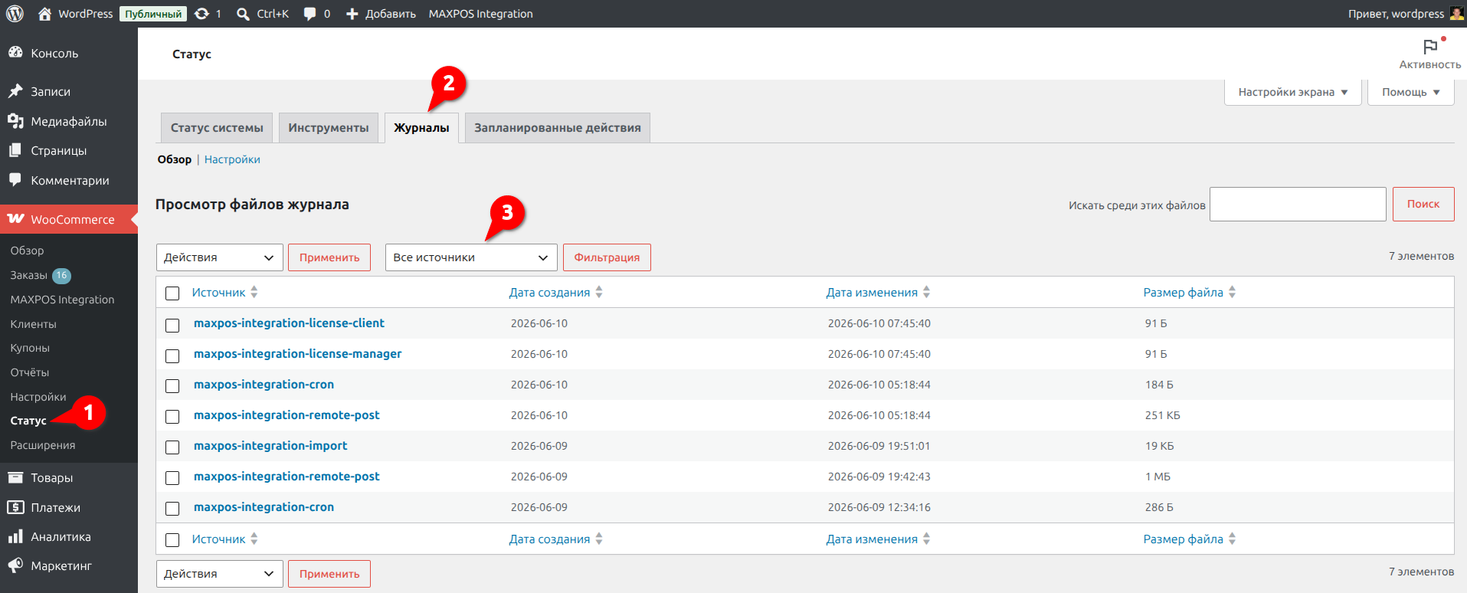Open the Расширения submenu item

[43, 445]
